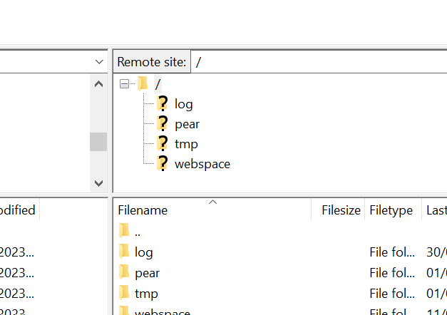
Task: Click the folder icon of .. row
Action: (x=124, y=230)
